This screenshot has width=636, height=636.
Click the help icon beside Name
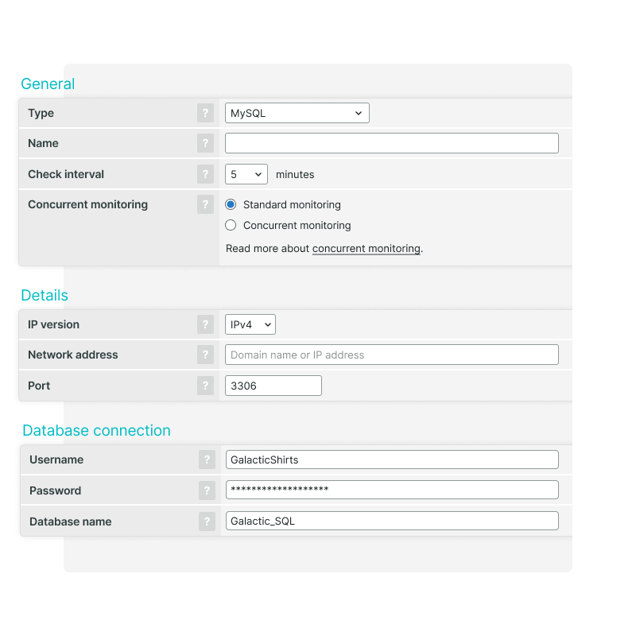205,143
